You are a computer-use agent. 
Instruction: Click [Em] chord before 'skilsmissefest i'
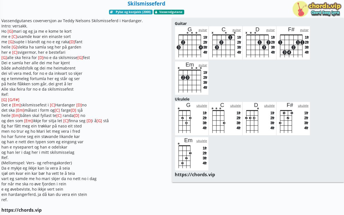pos(16,105)
